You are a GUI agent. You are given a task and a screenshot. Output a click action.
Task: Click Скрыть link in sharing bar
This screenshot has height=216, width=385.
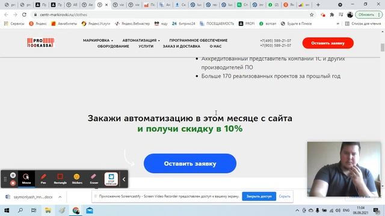pos(285,196)
